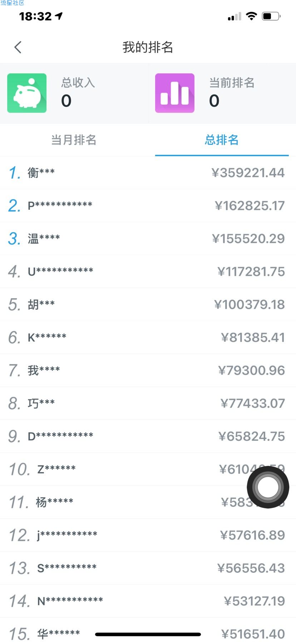Open the 流星社区 watermark link
The height and width of the screenshot is (642, 296).
13,3
